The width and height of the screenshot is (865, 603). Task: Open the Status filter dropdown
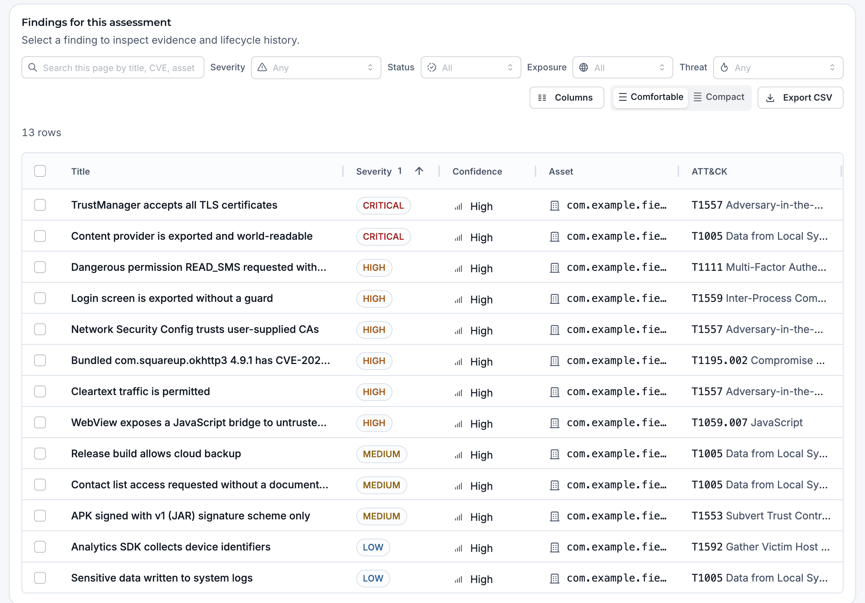[471, 67]
